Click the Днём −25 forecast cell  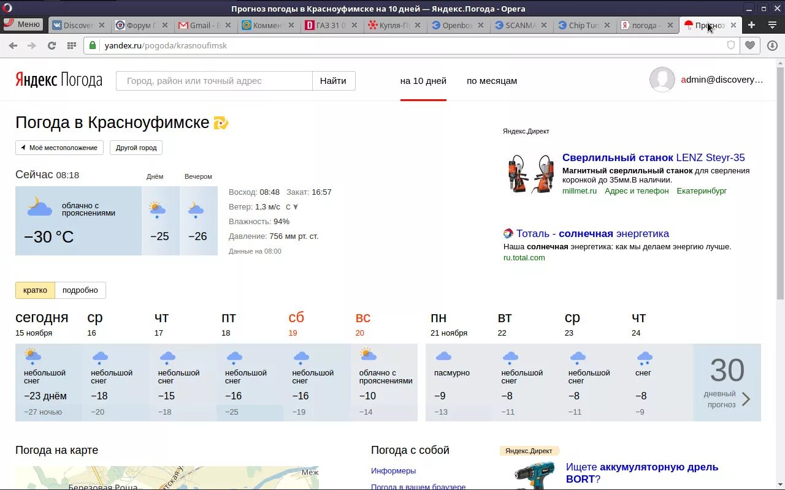pyautogui.click(x=160, y=221)
